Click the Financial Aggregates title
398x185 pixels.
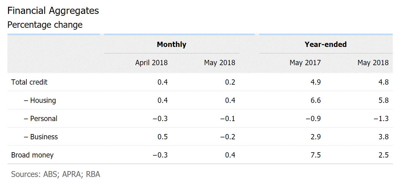click(x=53, y=11)
